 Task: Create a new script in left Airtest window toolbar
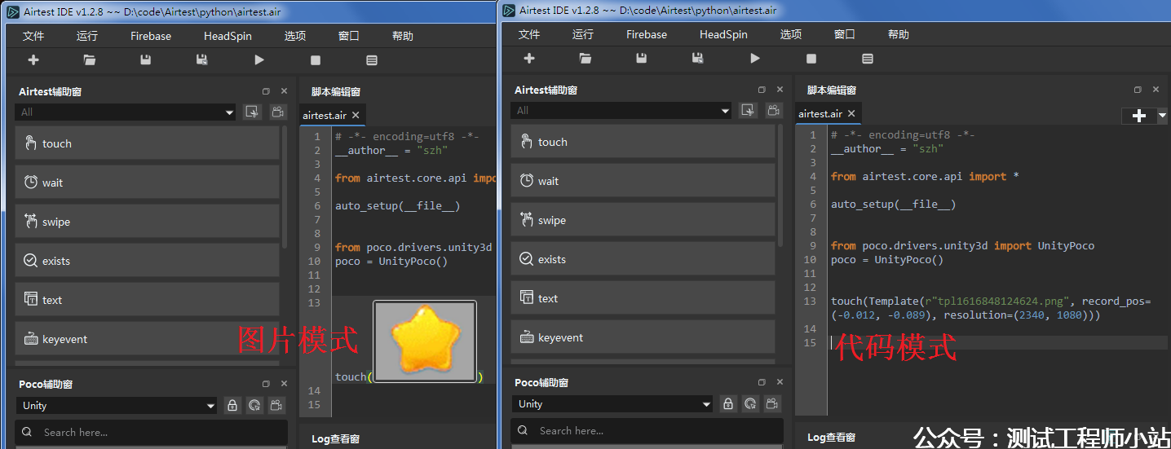(33, 60)
